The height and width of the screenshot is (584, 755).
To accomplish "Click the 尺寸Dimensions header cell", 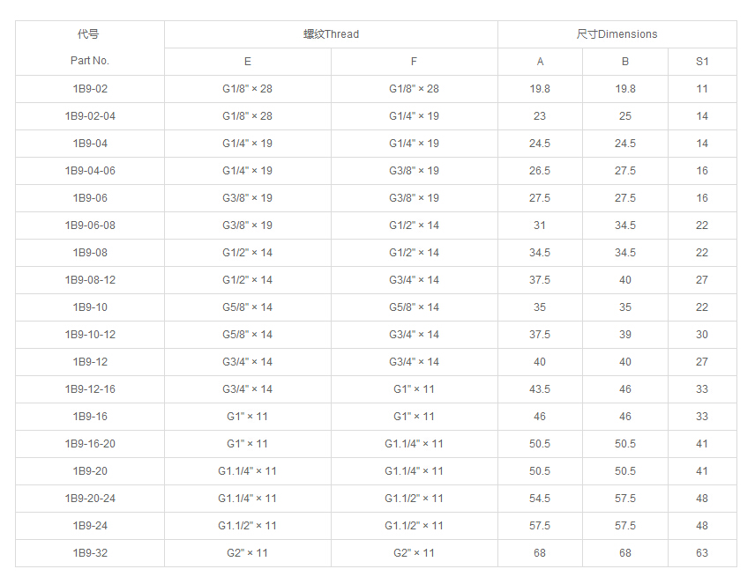I will 617,34.
